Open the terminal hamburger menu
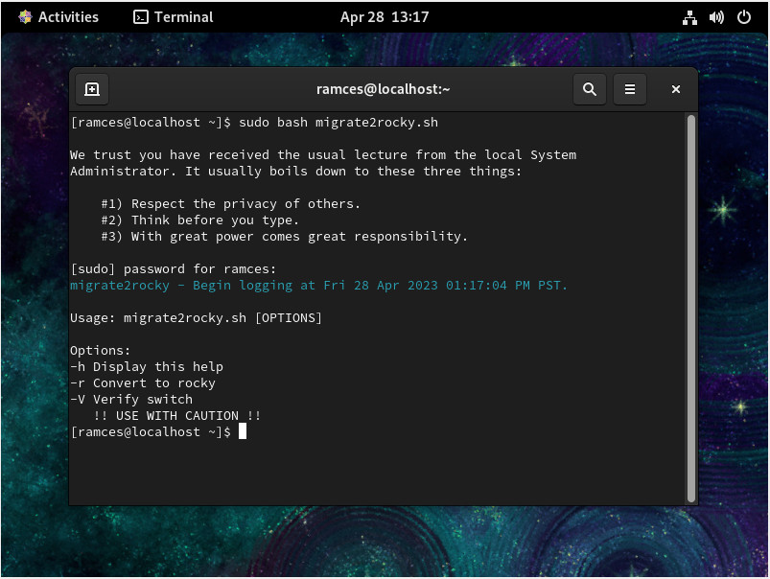 [x=630, y=88]
